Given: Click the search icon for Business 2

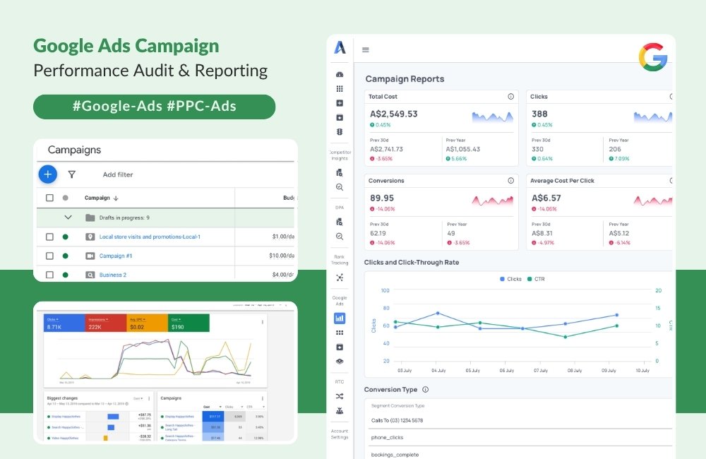Looking at the screenshot, I should click(90, 275).
